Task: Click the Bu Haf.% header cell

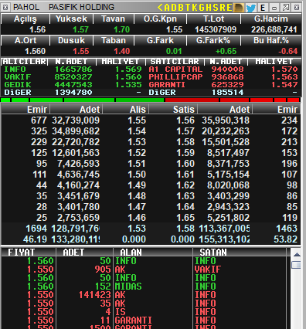Action: (x=271, y=40)
